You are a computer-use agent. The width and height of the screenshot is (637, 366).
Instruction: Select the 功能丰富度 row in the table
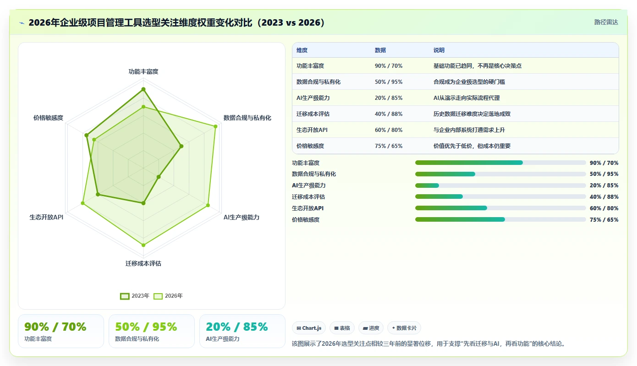point(456,66)
